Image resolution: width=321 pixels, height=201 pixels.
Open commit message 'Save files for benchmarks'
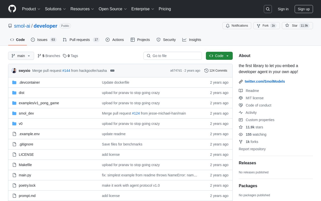click(122, 144)
